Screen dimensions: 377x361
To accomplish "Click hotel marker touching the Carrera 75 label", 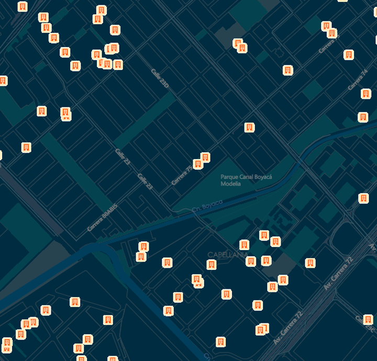I will click(x=198, y=164).
